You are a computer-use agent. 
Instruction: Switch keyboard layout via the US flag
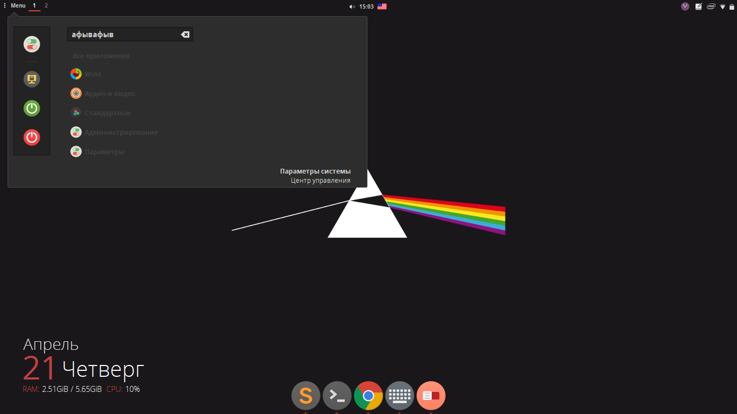point(382,6)
